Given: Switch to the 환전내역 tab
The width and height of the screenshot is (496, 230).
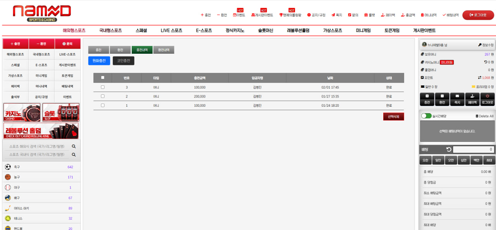Looking at the screenshot, I should pos(164,50).
